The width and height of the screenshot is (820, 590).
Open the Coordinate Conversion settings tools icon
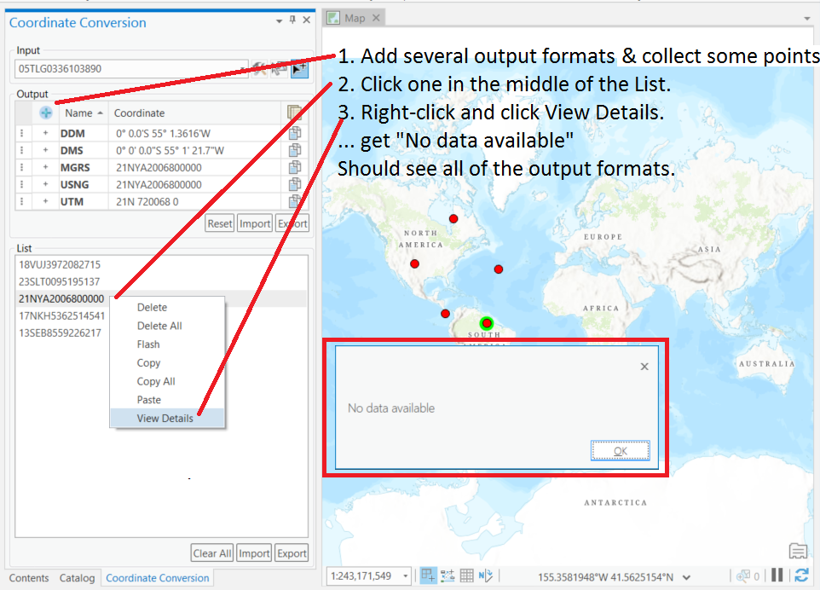point(258,69)
